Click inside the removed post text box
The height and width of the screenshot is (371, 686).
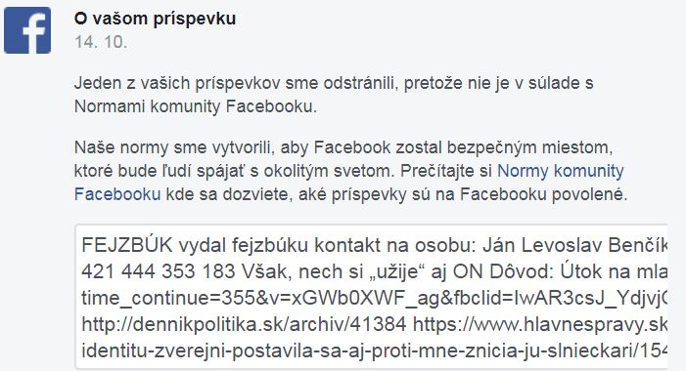[372, 297]
